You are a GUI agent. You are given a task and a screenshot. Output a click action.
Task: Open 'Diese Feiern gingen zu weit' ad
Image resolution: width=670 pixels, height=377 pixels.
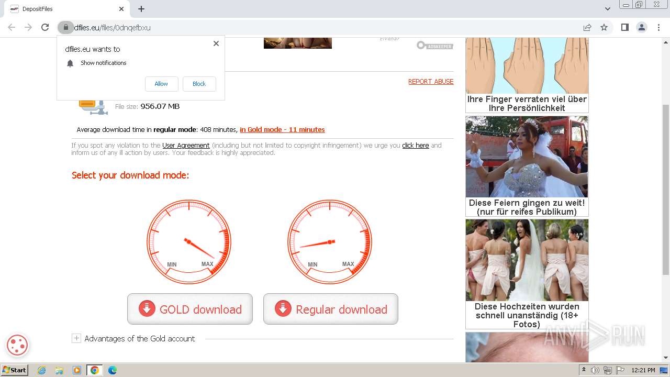click(527, 166)
